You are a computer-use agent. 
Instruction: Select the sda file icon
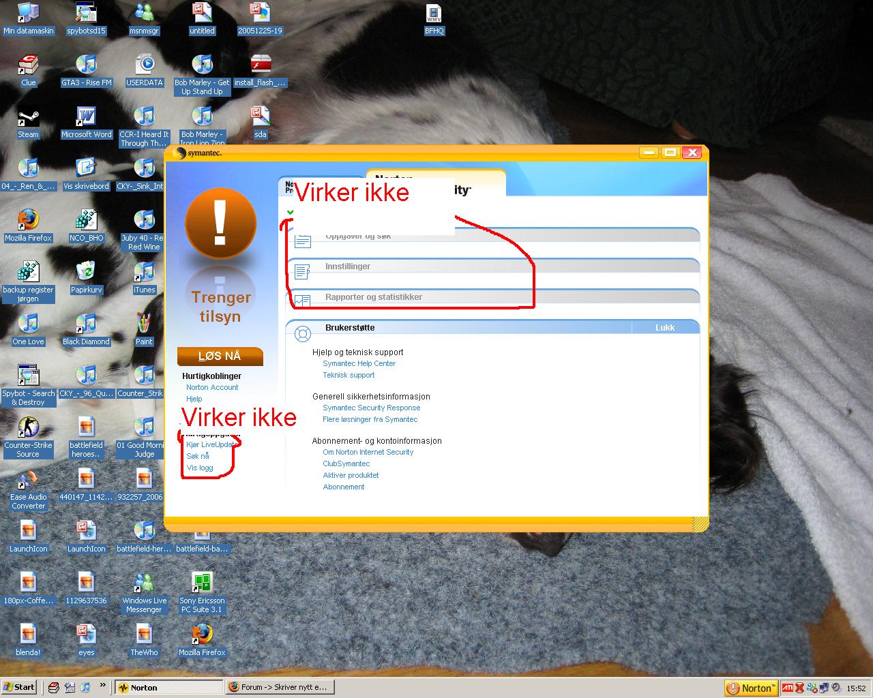click(260, 123)
